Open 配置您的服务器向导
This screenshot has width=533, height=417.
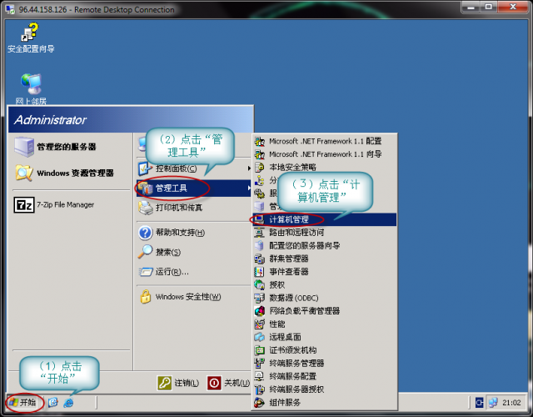(x=325, y=245)
